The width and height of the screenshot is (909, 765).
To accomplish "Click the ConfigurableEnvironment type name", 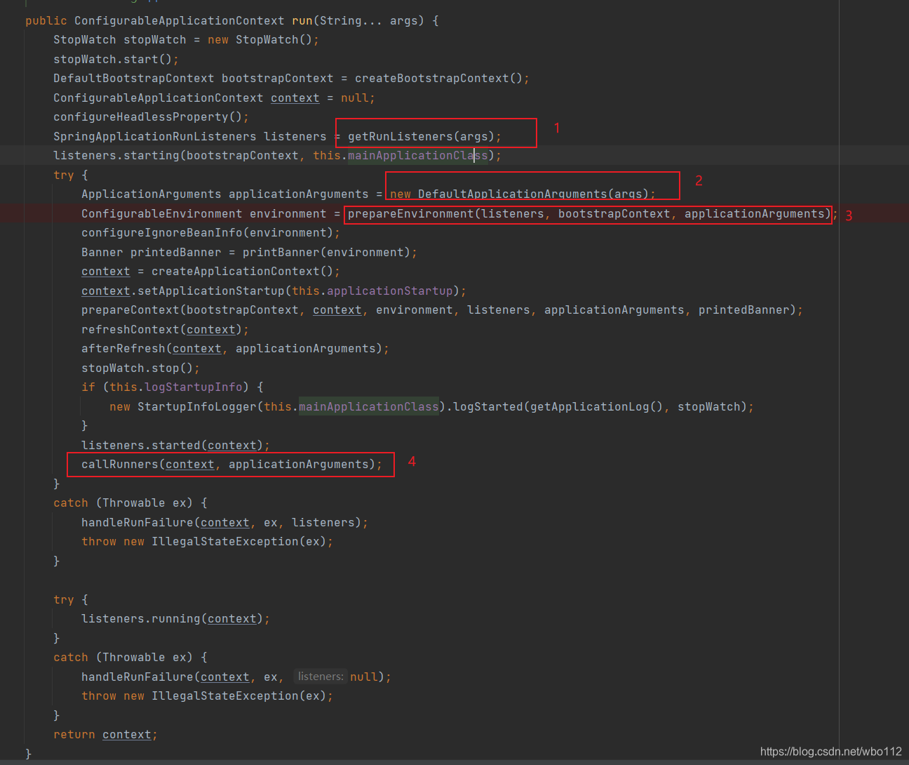I will click(x=162, y=214).
